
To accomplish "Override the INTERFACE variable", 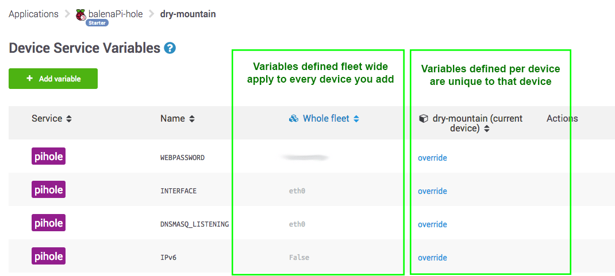I will [432, 191].
